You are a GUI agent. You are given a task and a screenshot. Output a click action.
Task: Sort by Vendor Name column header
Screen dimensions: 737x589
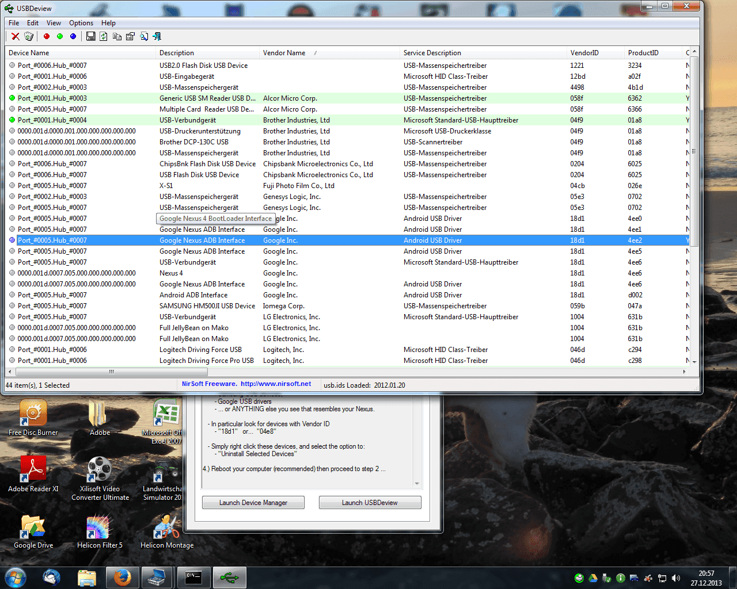(330, 53)
